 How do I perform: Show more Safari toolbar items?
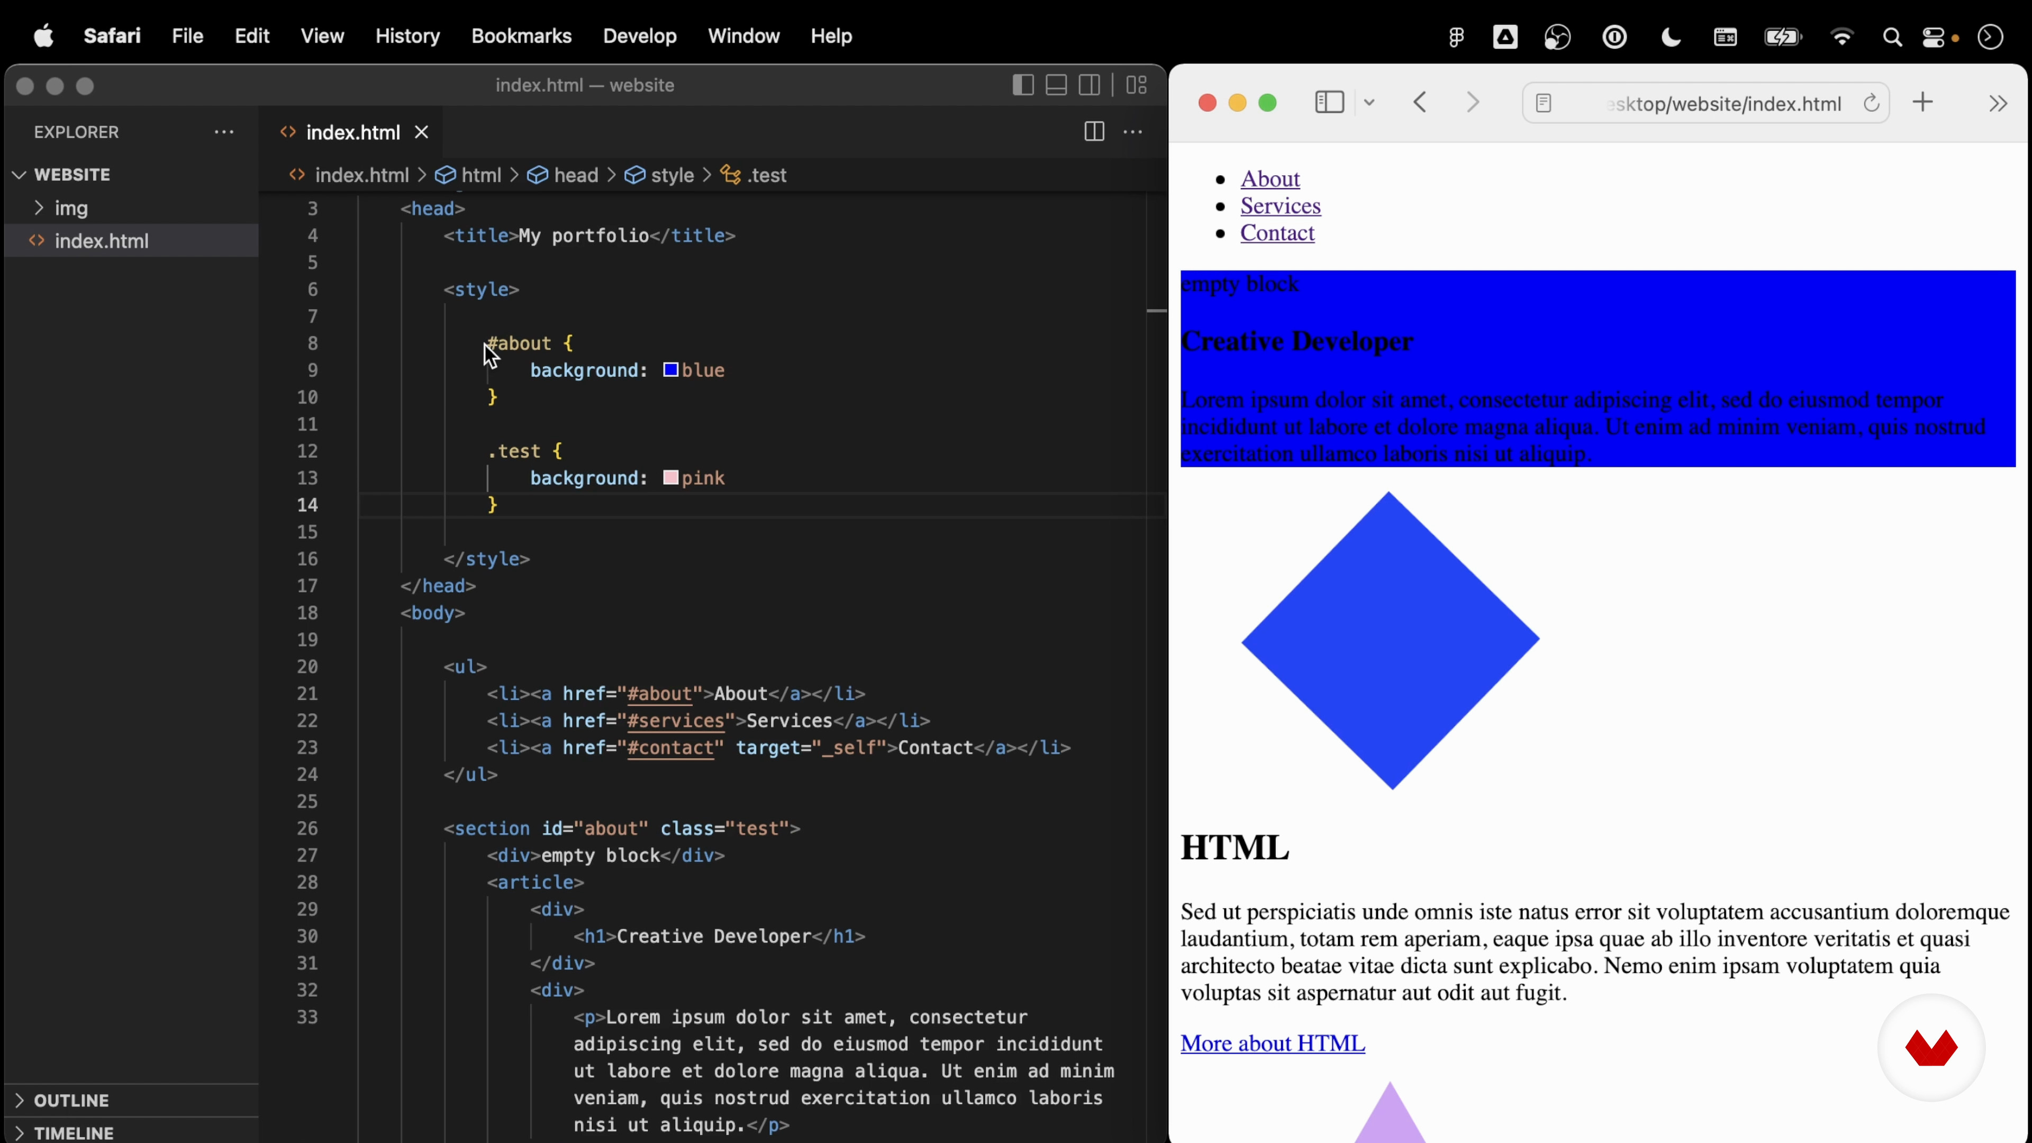pos(1997,103)
